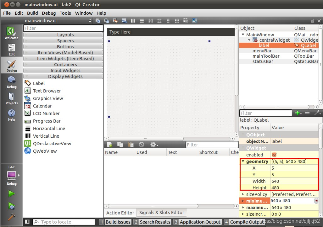Click Adjust Size toolbar icon
The height and width of the screenshot is (227, 323).
(194, 21)
